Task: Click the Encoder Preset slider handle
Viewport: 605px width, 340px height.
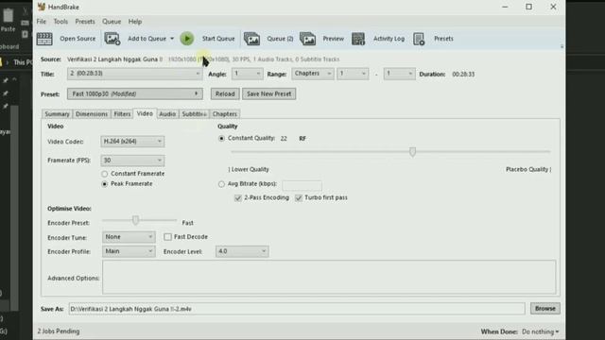Action: (x=135, y=220)
